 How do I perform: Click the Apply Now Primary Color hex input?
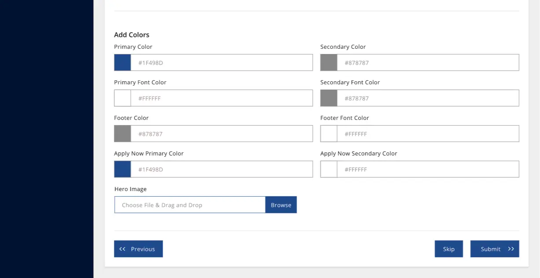pyautogui.click(x=222, y=169)
